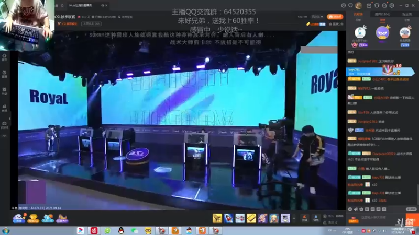Switch to nobles (1163) tab

coord(382,14)
